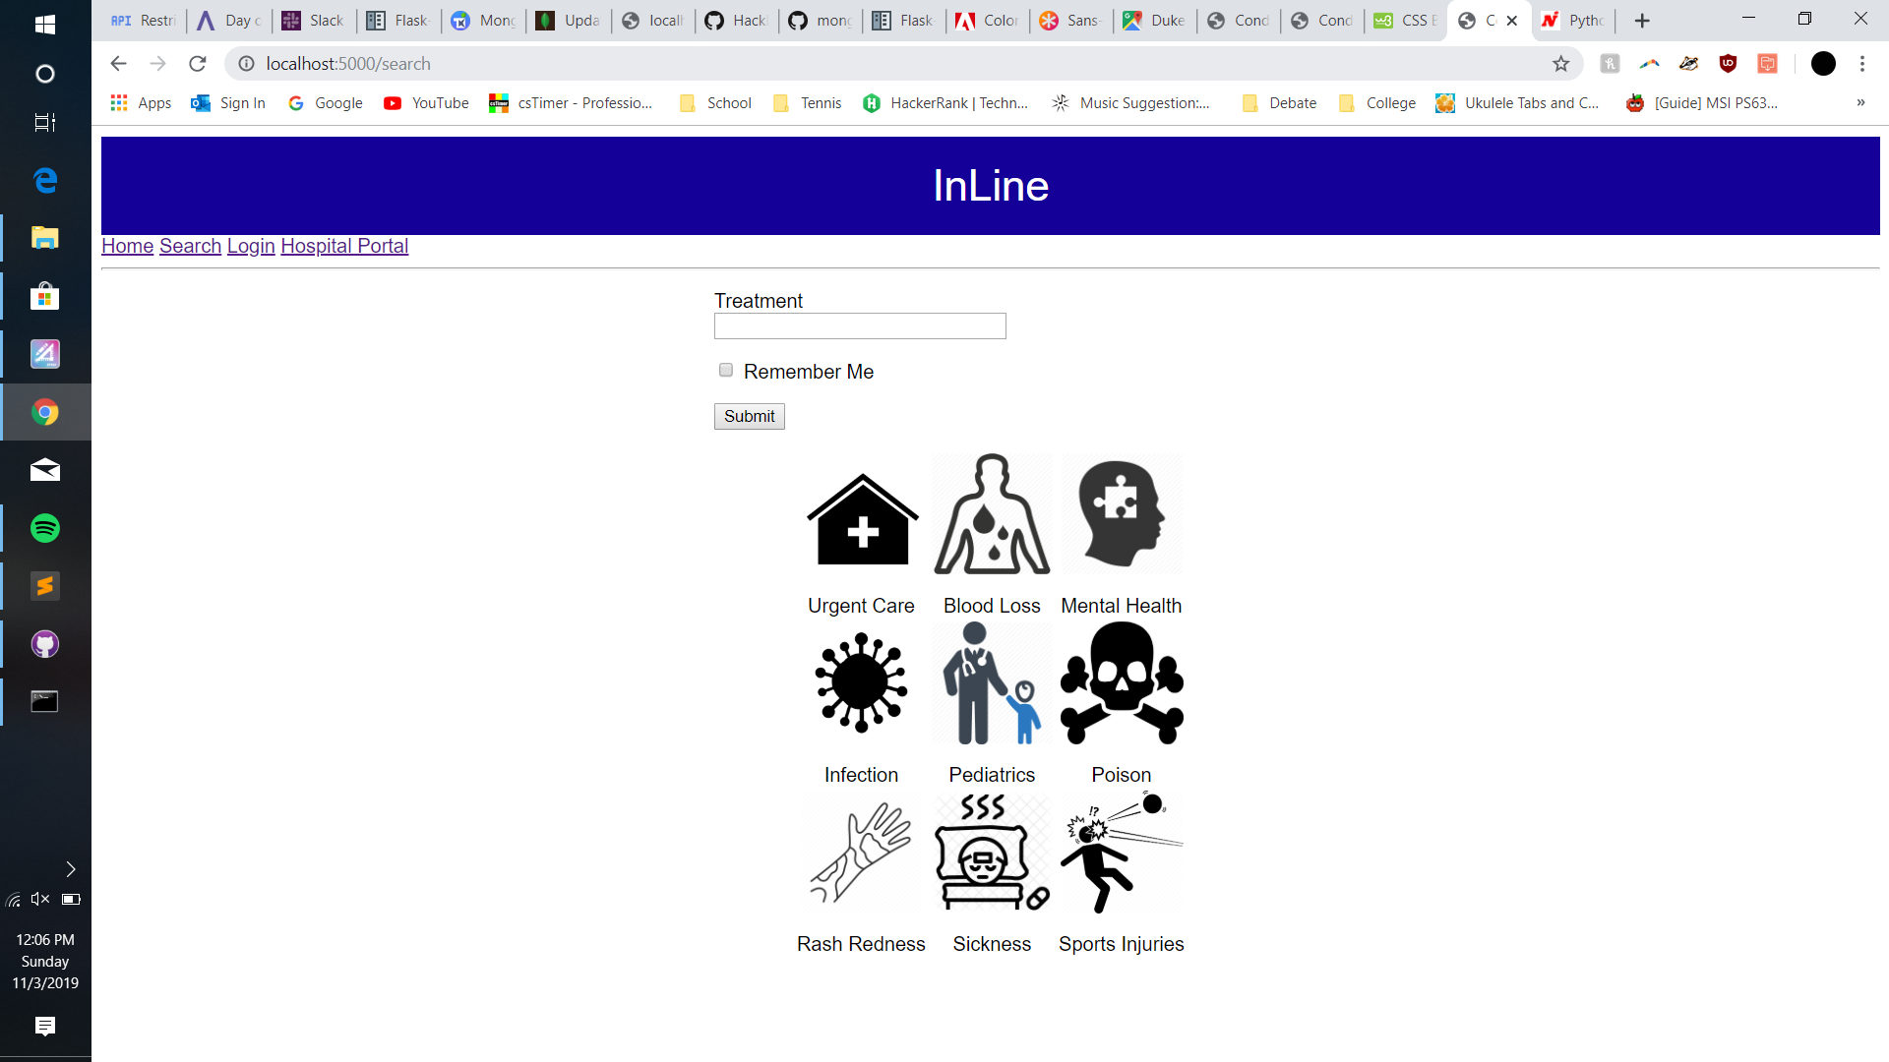
Task: Select the Pediatrics icon
Action: [992, 683]
